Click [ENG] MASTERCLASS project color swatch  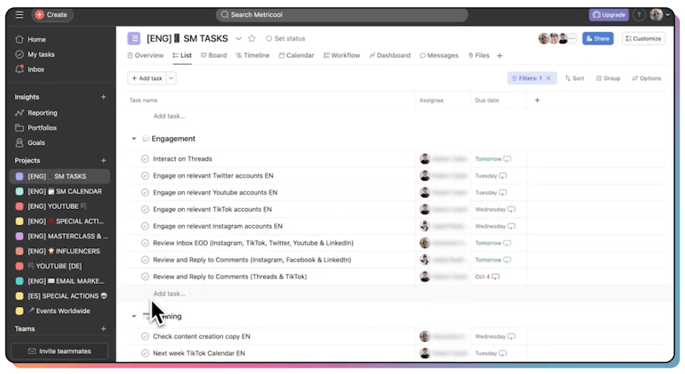click(x=20, y=236)
